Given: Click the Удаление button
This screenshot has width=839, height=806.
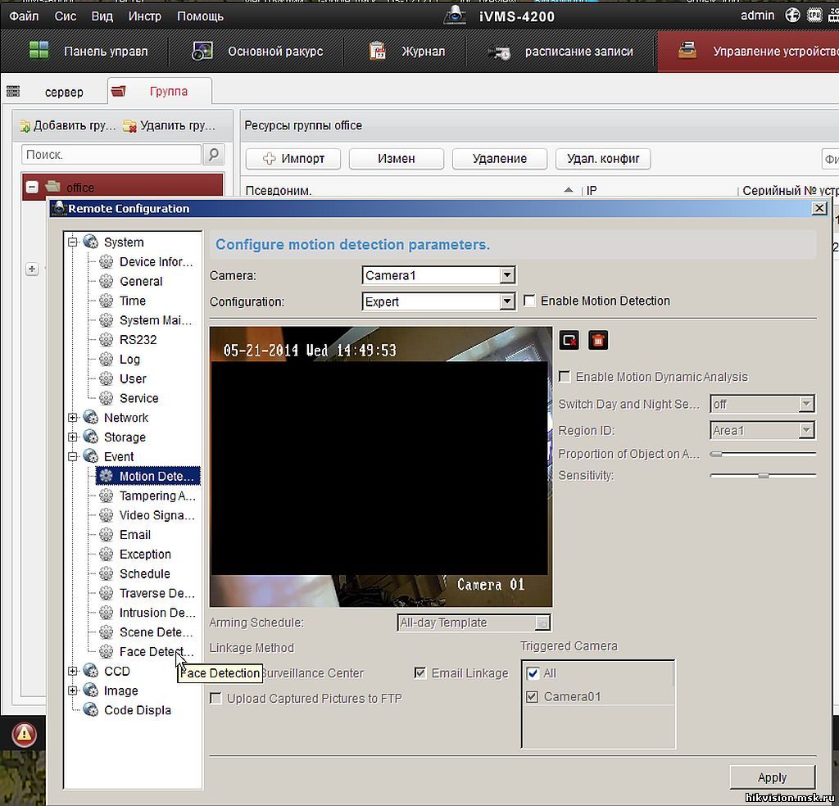Looking at the screenshot, I should coord(500,159).
